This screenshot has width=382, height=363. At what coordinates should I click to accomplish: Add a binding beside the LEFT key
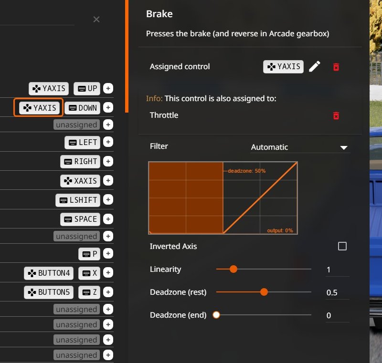(108, 142)
